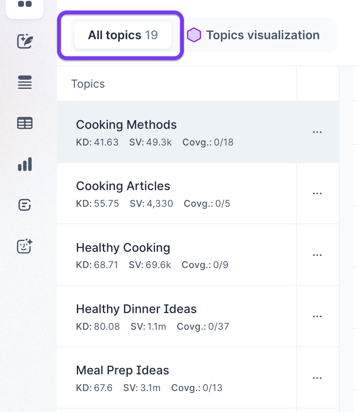Switch to the Topics visualization tab
The image size is (357, 412).
point(262,35)
